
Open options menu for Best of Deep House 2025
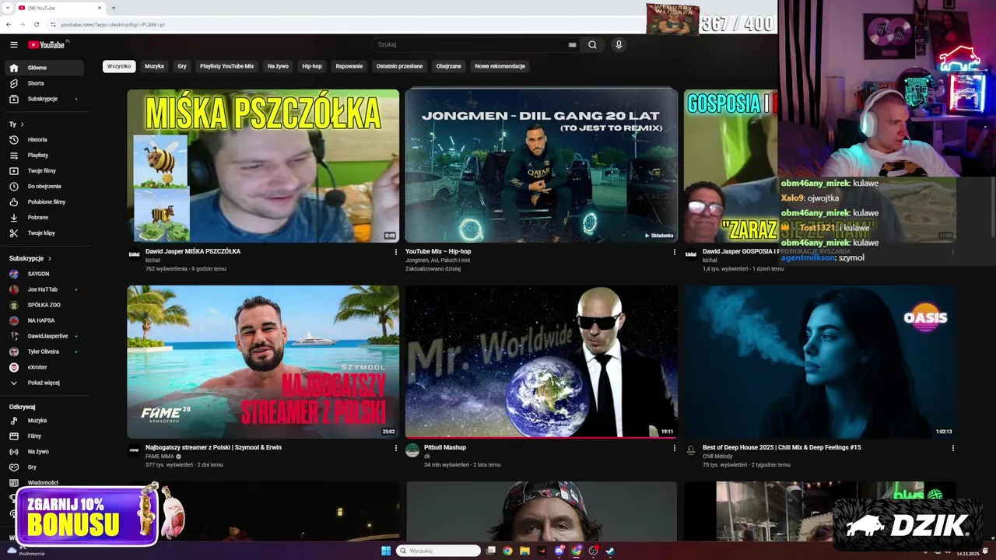pos(952,448)
